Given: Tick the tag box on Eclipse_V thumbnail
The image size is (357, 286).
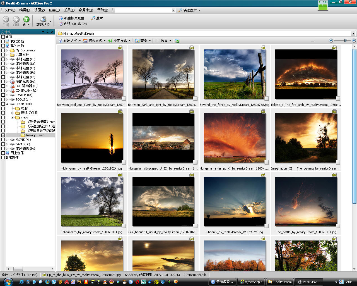Looking at the screenshot, I should point(338,99).
